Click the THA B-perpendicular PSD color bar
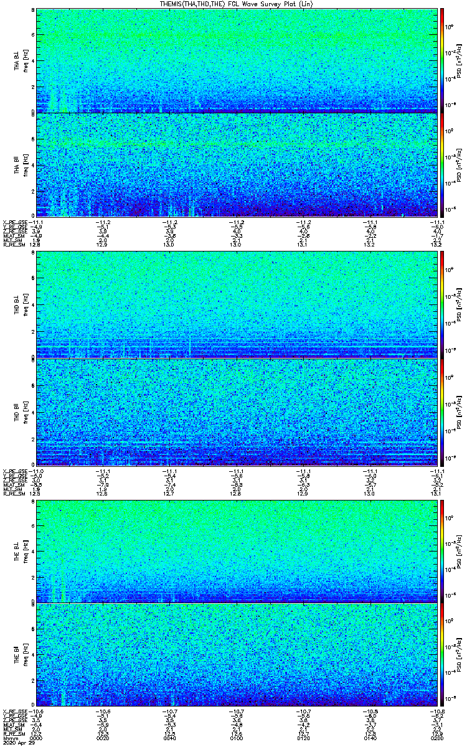This screenshot has height=747, width=467. (x=442, y=60)
